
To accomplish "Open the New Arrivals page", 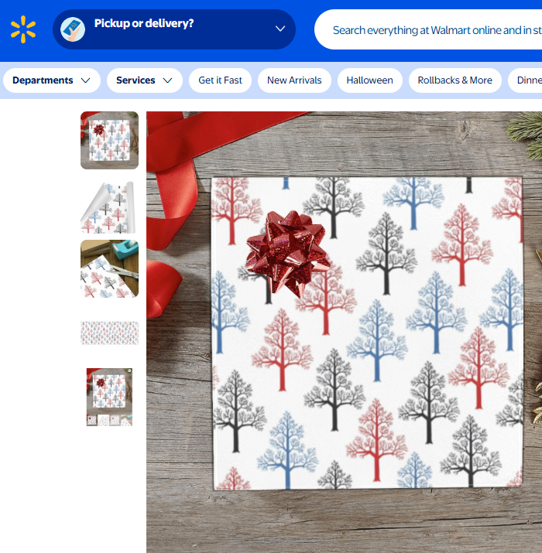I will [294, 80].
